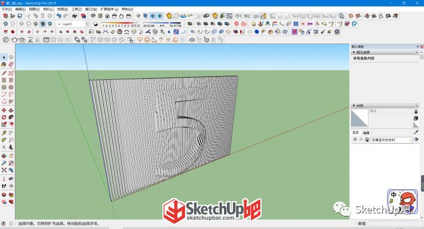Collapse the 图元信息 panel section

(x=354, y=52)
